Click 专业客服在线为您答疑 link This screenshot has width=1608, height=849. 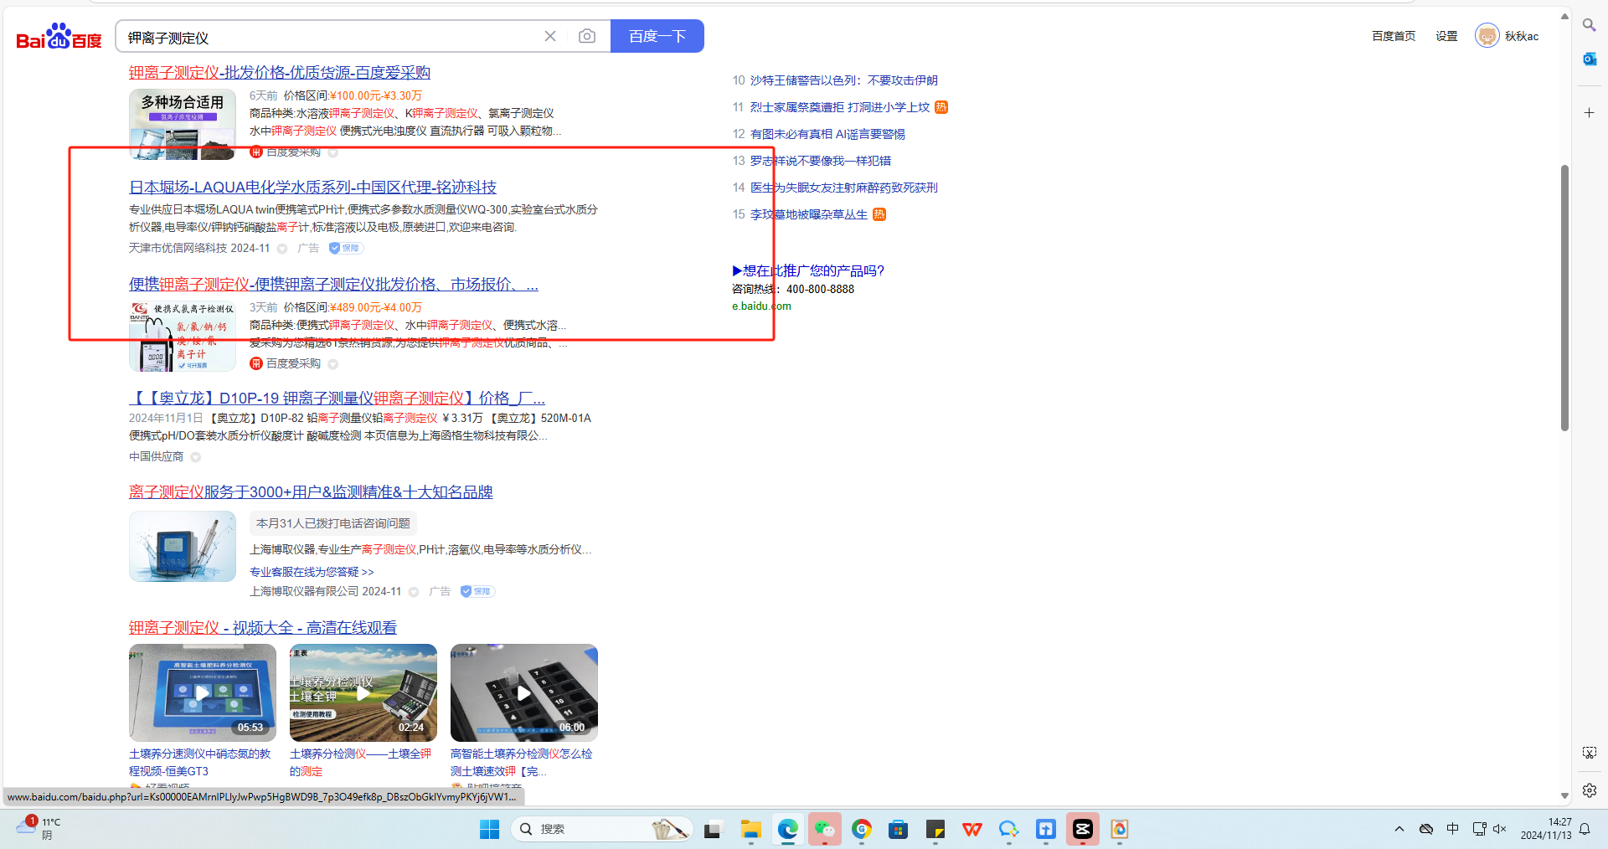pos(312,572)
